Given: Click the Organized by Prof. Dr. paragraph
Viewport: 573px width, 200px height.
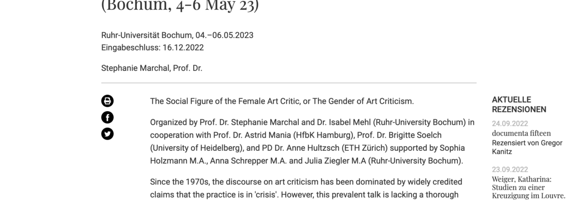Looking at the screenshot, I should tap(312, 141).
